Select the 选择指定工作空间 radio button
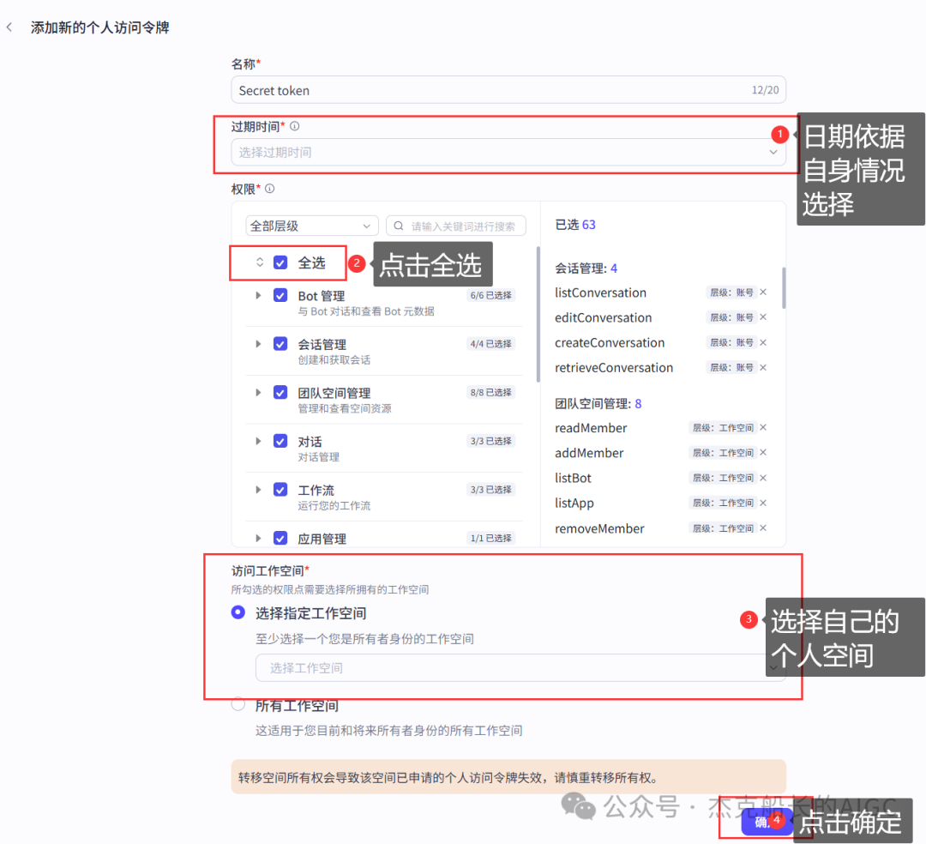 click(x=238, y=612)
